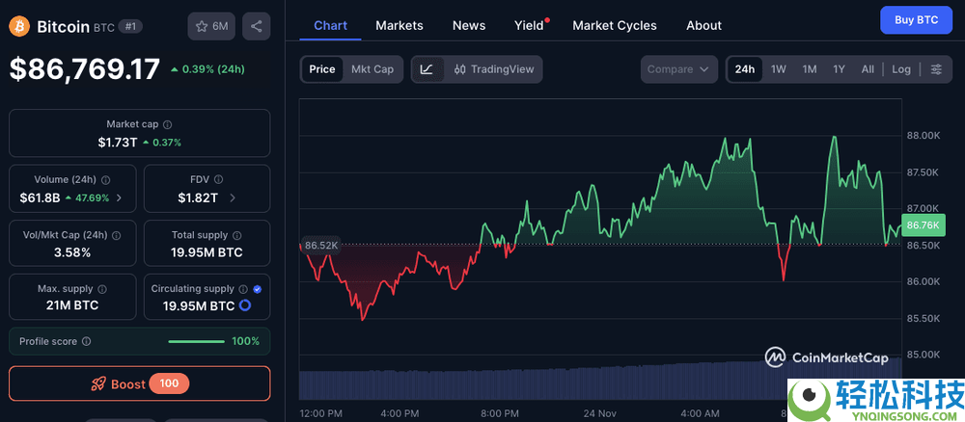965x422 pixels.
Task: Open the Compare dropdown
Action: (678, 69)
